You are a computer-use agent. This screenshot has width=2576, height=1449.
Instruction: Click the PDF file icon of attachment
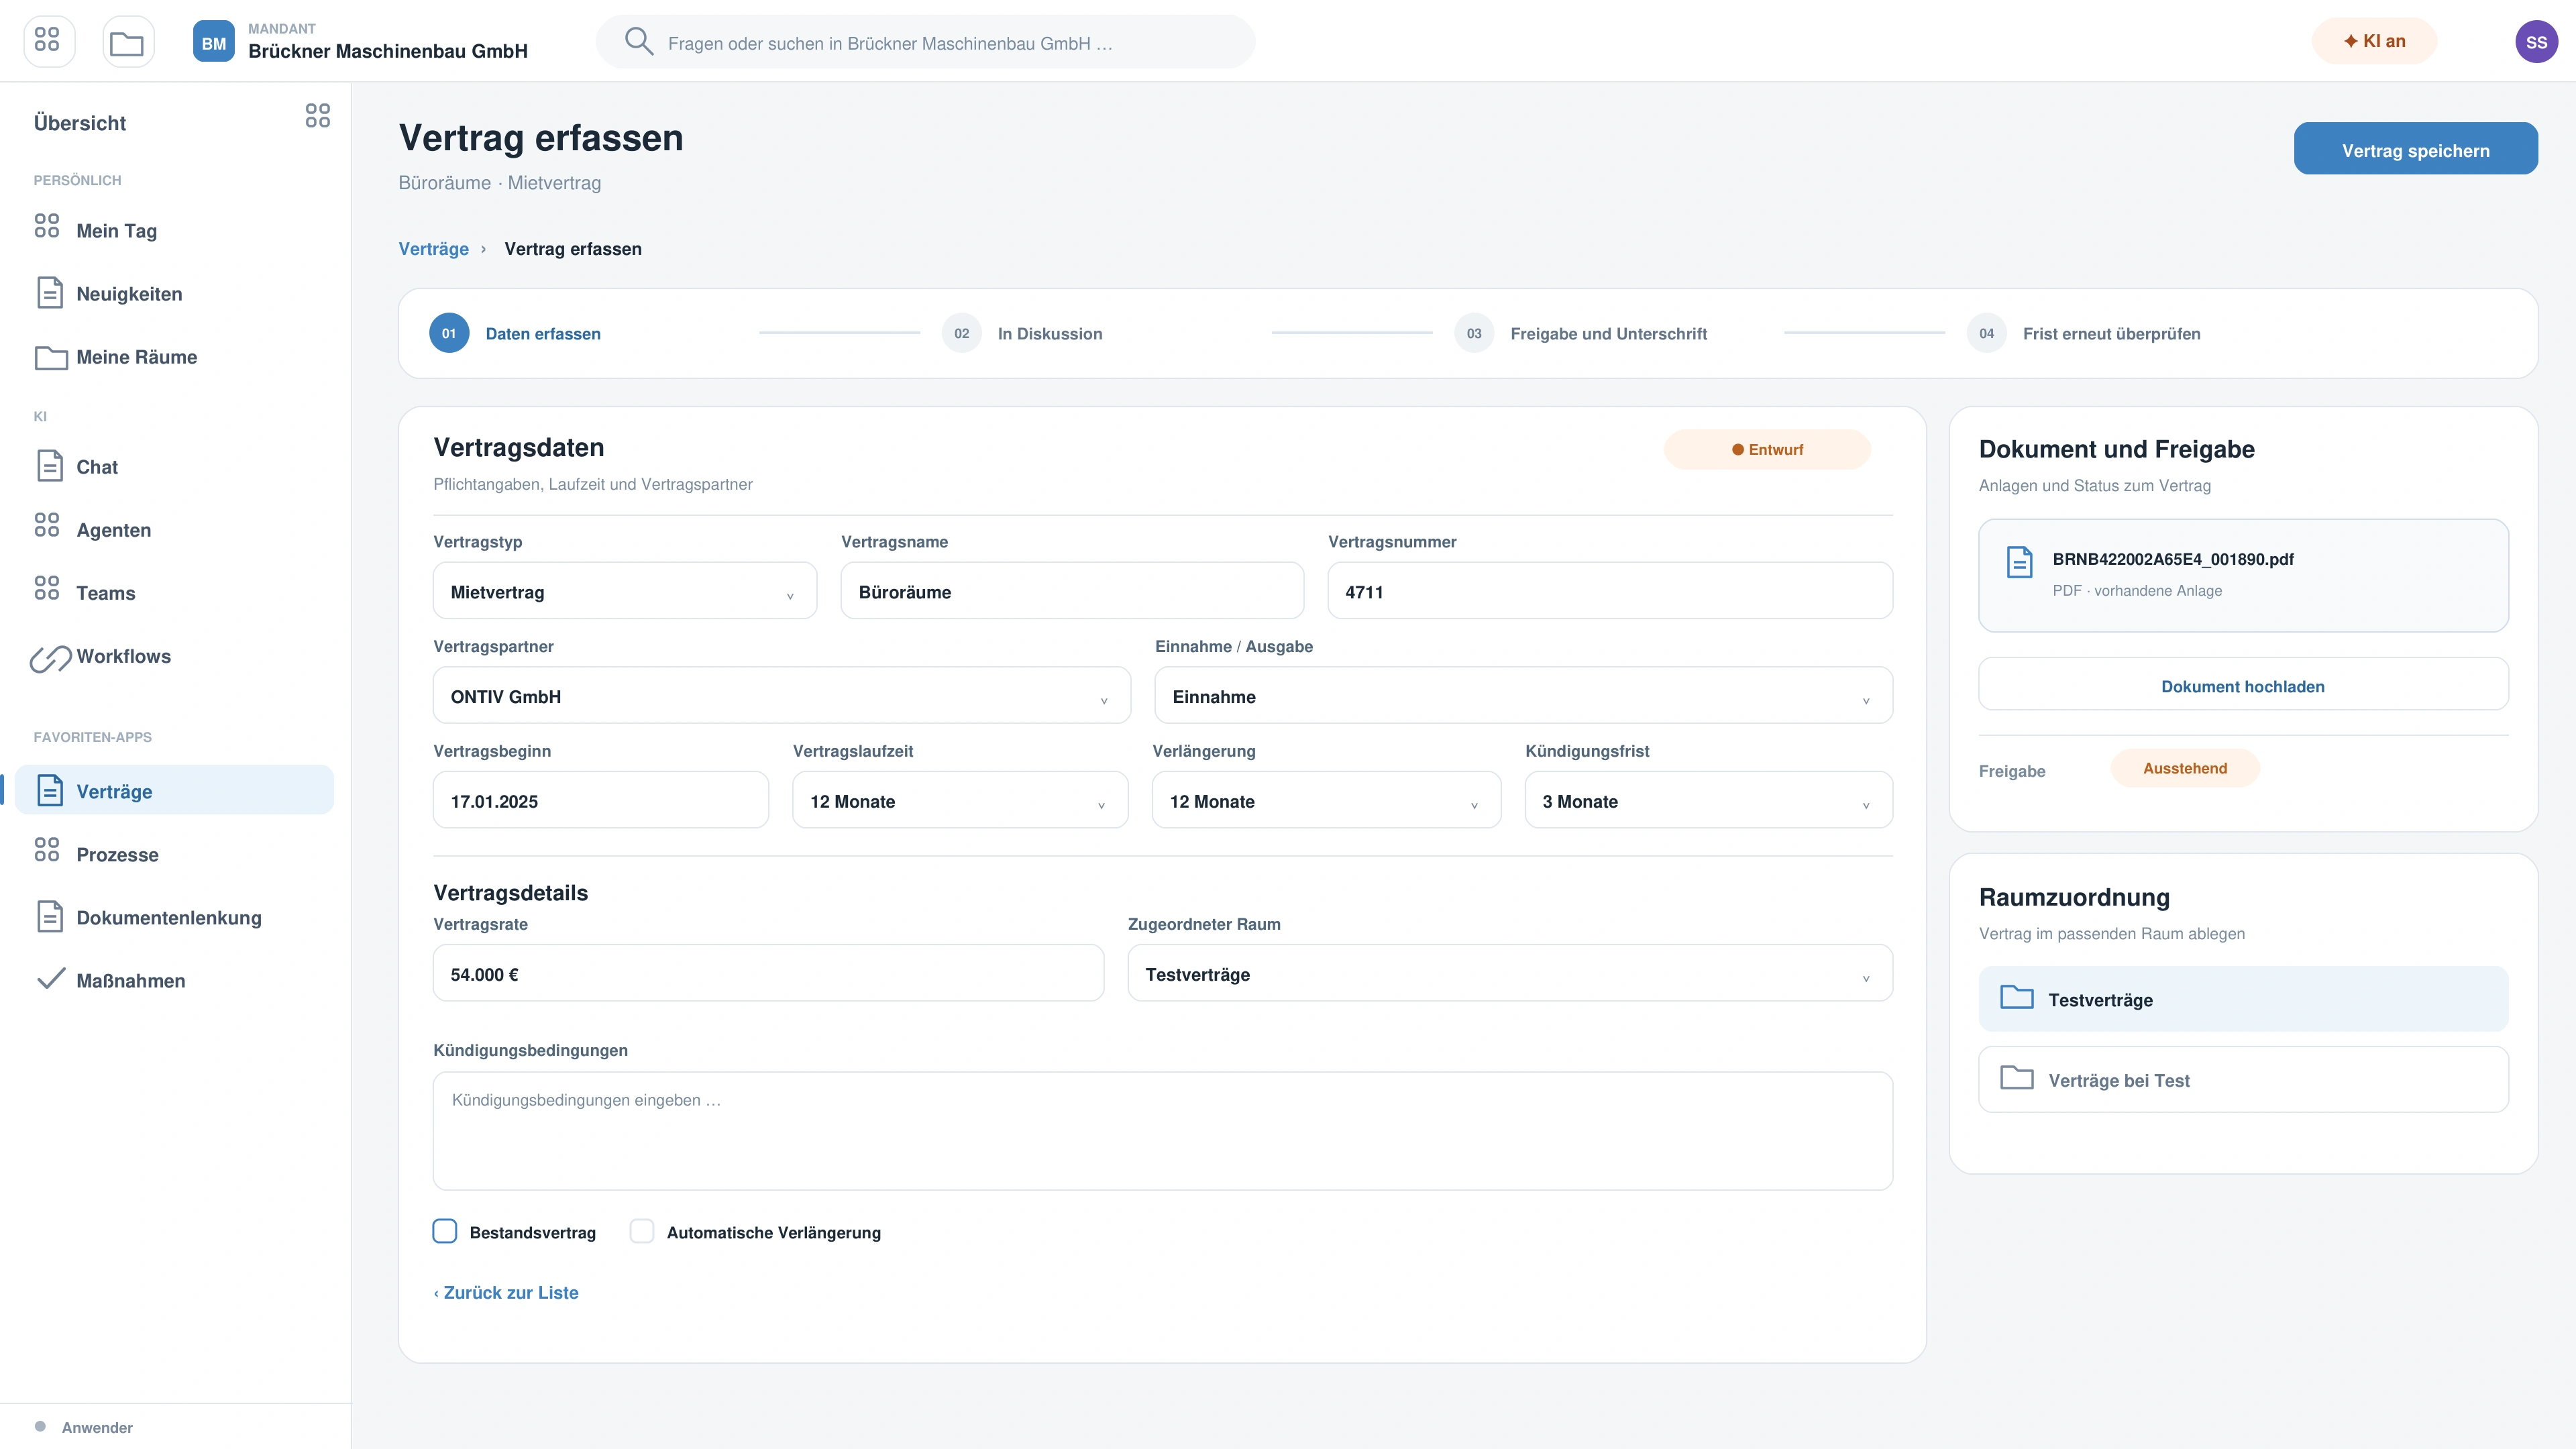[x=2020, y=562]
